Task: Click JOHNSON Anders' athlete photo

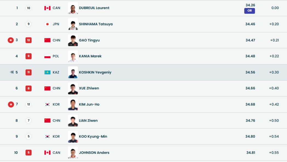Action: coord(73,153)
